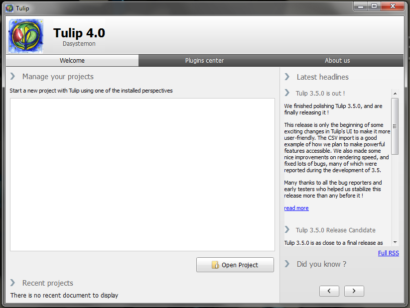Click the Tulip title bar app icon
Image resolution: width=410 pixels, height=308 pixels.
[9, 8]
